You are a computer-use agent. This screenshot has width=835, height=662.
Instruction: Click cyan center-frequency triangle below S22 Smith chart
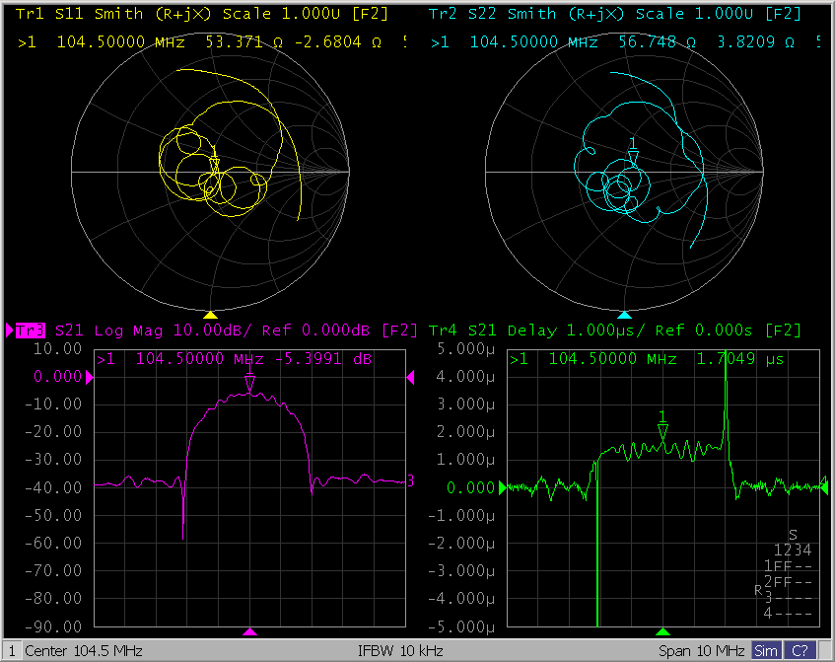[623, 314]
